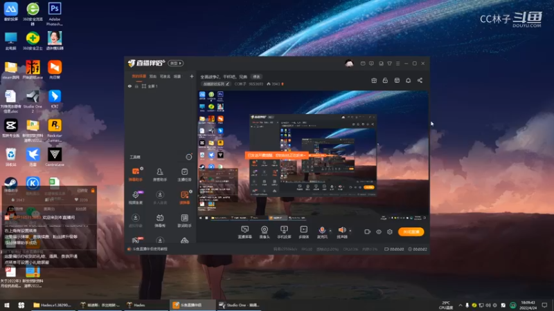This screenshot has height=311, width=554.
Task: Click the lock icon in stream header
Action: (x=385, y=80)
